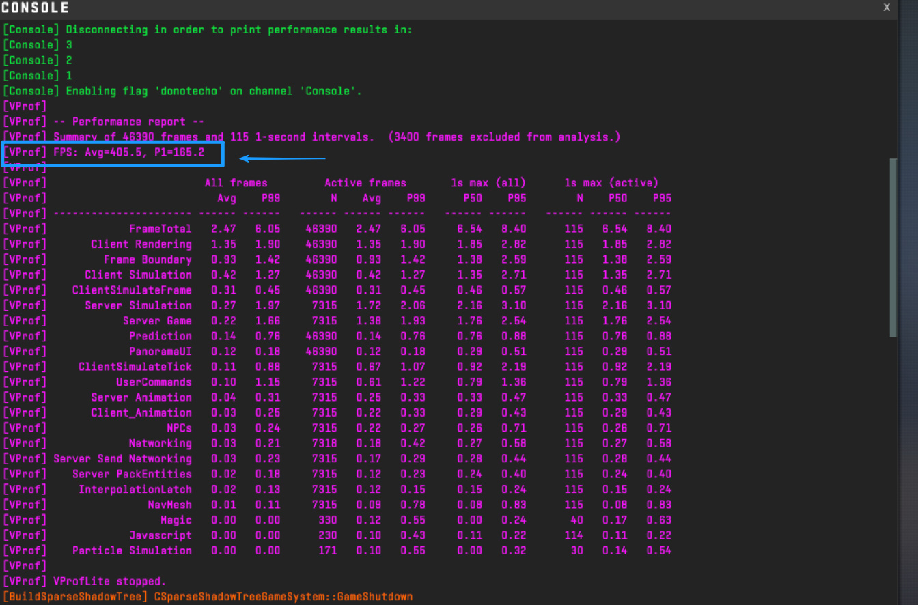Click the 'Summary of 46390 frames' line
This screenshot has width=918, height=605.
[x=312, y=137]
